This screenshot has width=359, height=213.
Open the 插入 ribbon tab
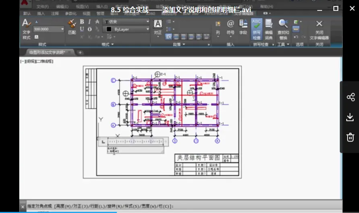(41, 13)
